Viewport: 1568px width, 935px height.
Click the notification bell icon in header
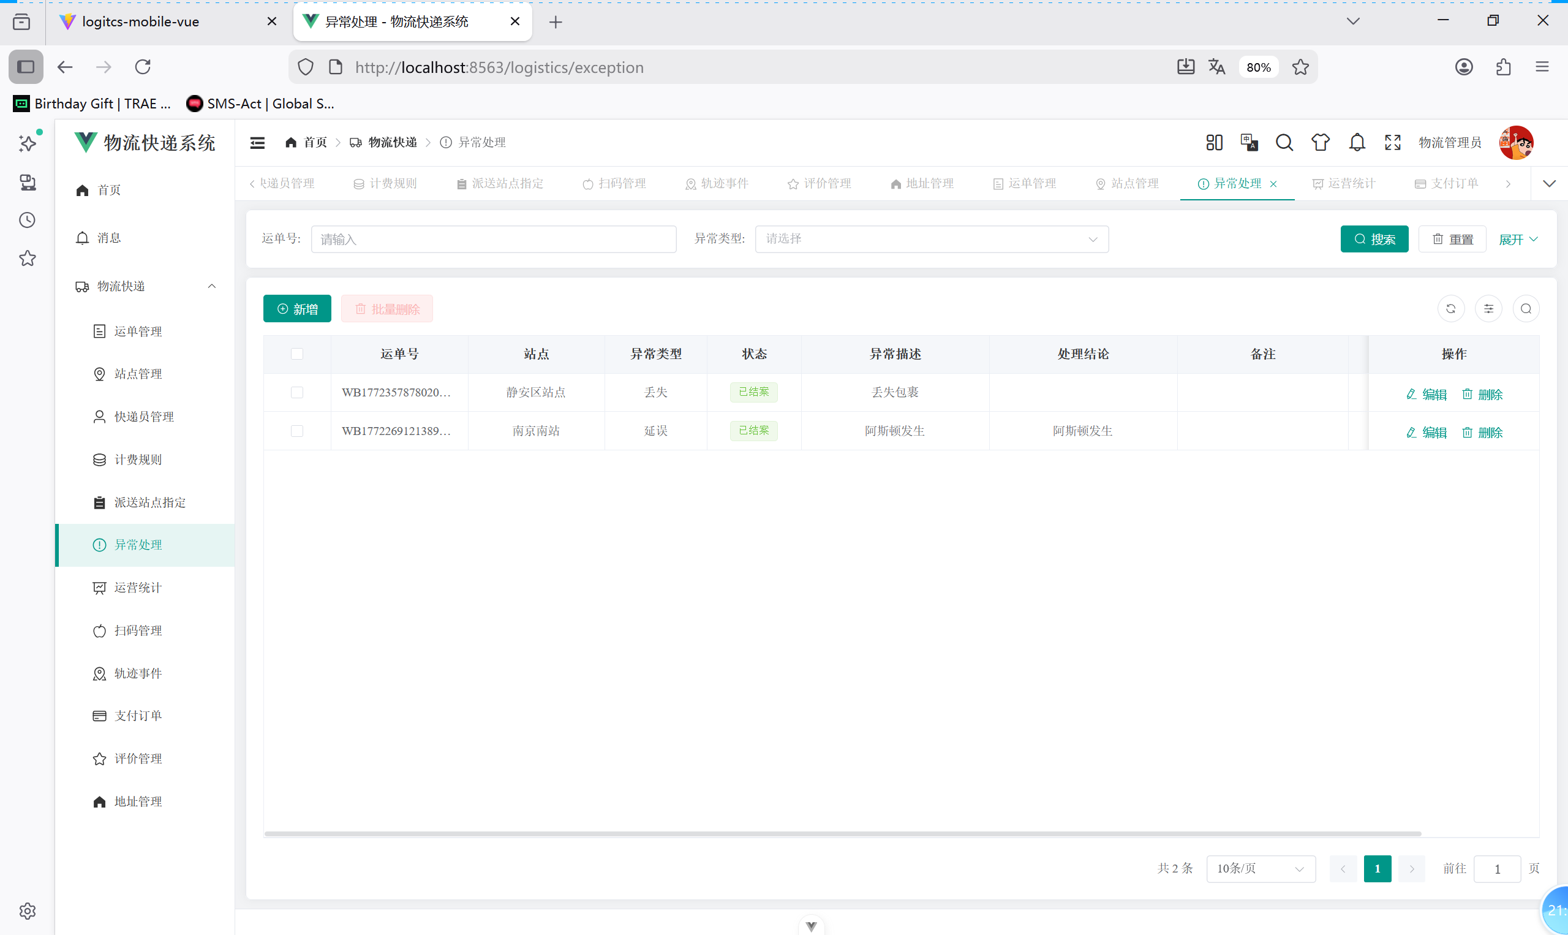[x=1357, y=142]
